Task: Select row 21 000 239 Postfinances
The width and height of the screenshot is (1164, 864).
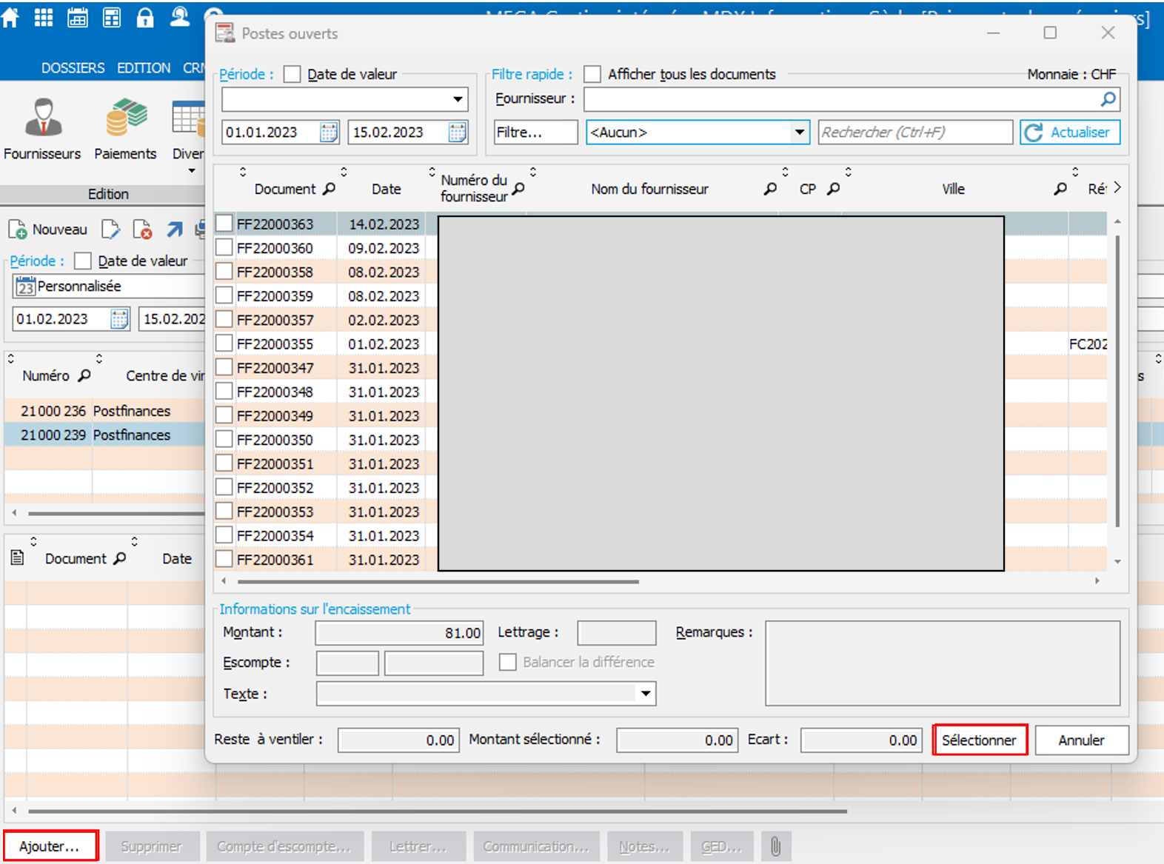Action: pos(104,435)
